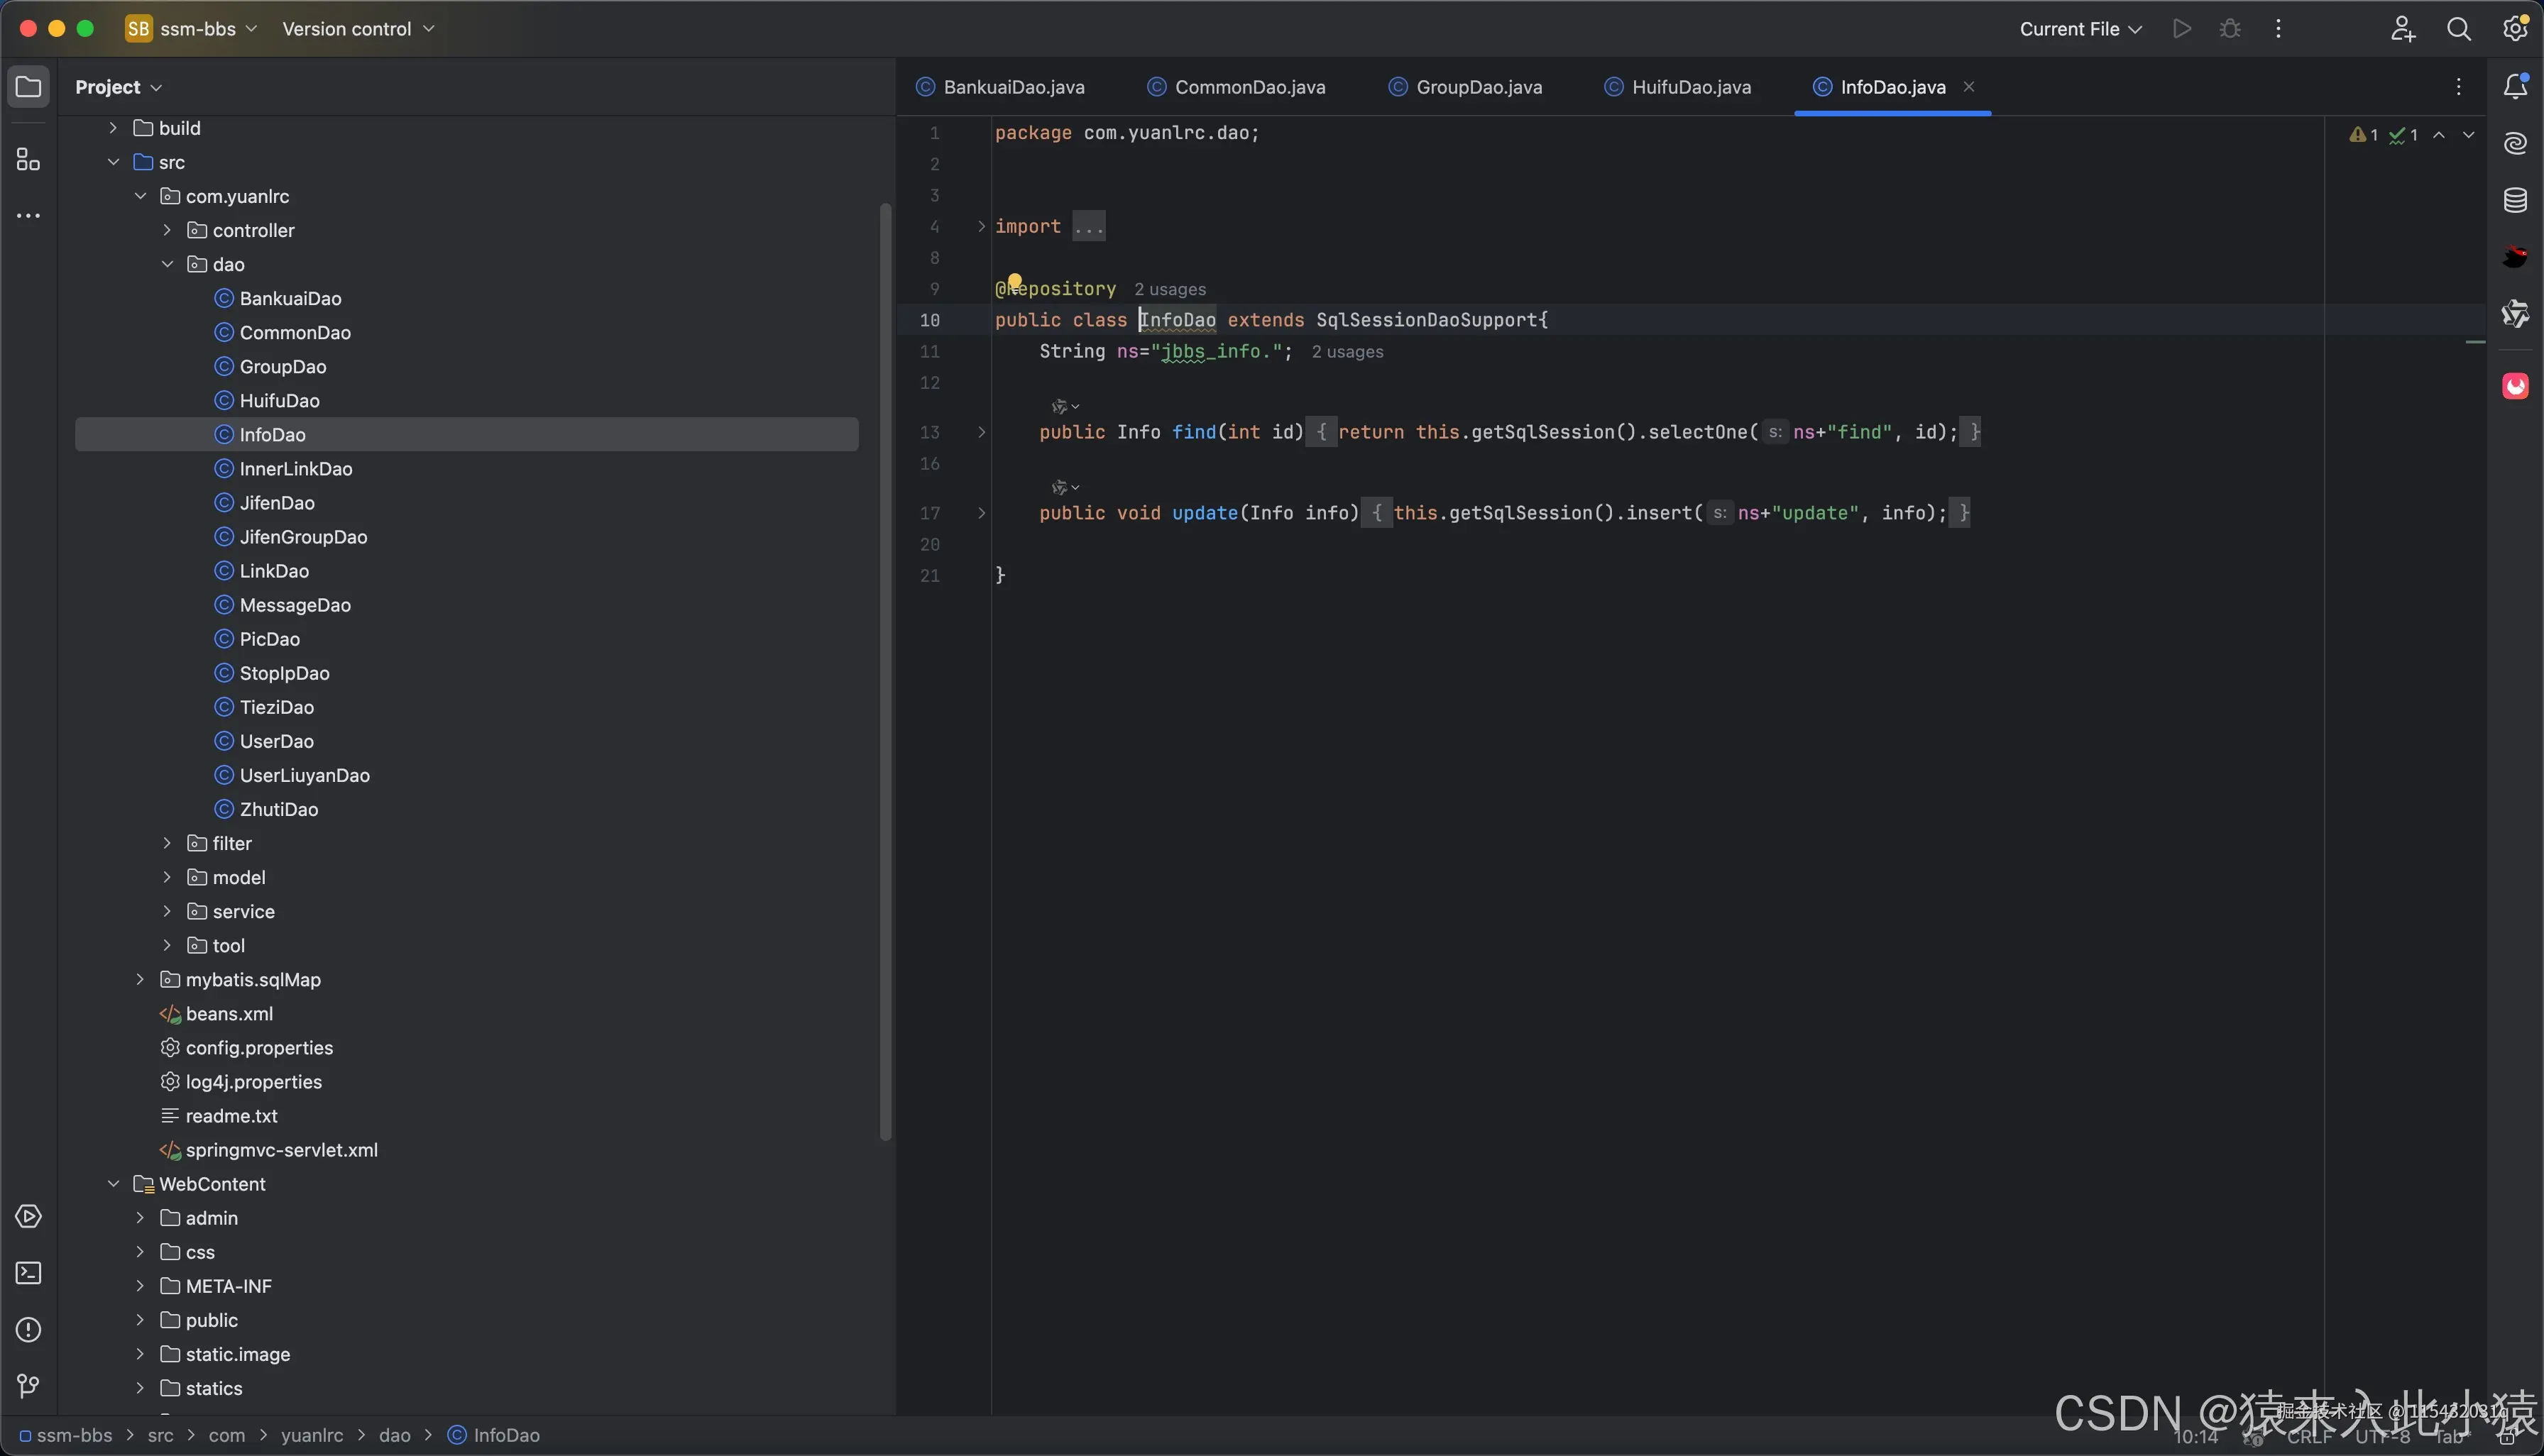Click the inlay hint icon above find method
Screen dimensions: 2544x1456
(1065, 406)
